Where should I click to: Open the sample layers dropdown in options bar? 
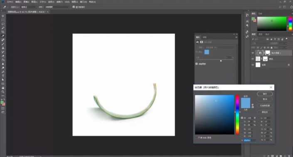click(x=57, y=7)
